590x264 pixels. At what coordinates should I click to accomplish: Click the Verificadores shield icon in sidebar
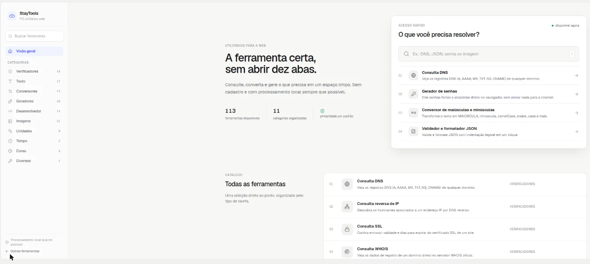[10, 71]
